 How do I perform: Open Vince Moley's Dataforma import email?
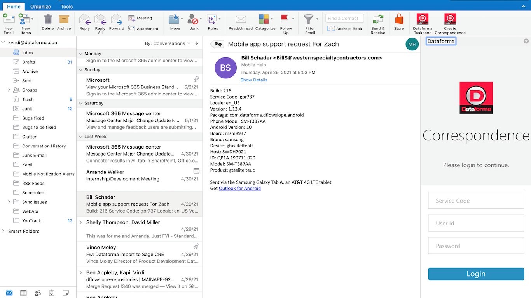(140, 254)
